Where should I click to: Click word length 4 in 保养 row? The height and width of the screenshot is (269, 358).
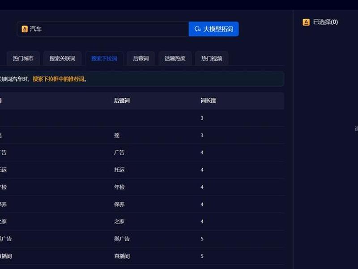pyautogui.click(x=202, y=204)
